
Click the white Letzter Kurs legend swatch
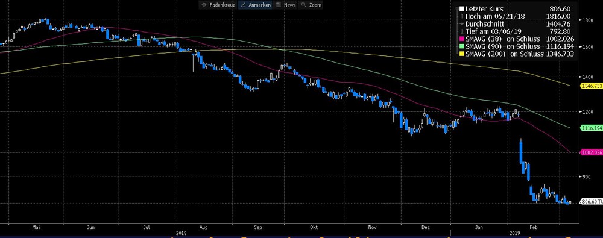(x=461, y=9)
